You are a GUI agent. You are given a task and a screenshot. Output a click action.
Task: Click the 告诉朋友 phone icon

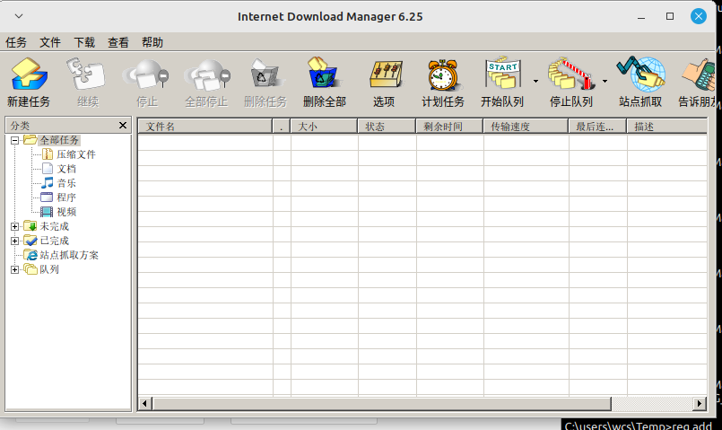(698, 75)
